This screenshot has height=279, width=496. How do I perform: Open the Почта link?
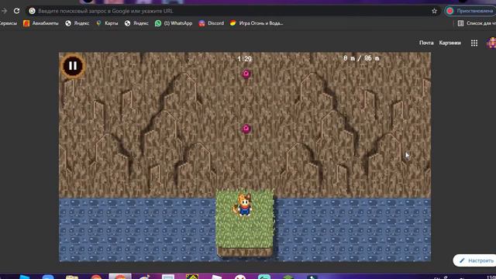[x=426, y=43]
